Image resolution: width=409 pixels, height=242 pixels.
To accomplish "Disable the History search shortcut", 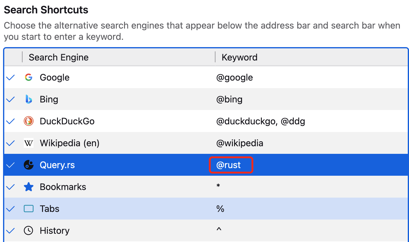I will [x=10, y=230].
